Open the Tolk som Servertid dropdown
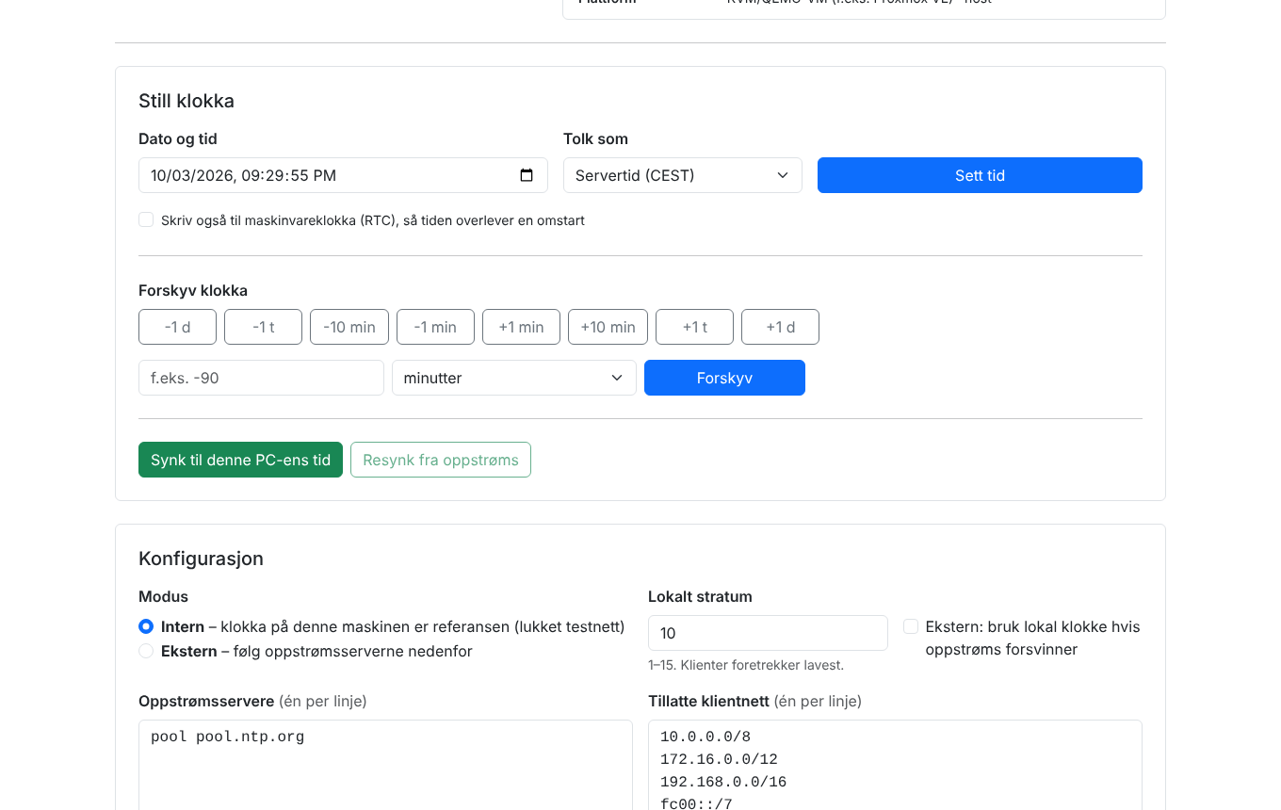 pyautogui.click(x=683, y=175)
